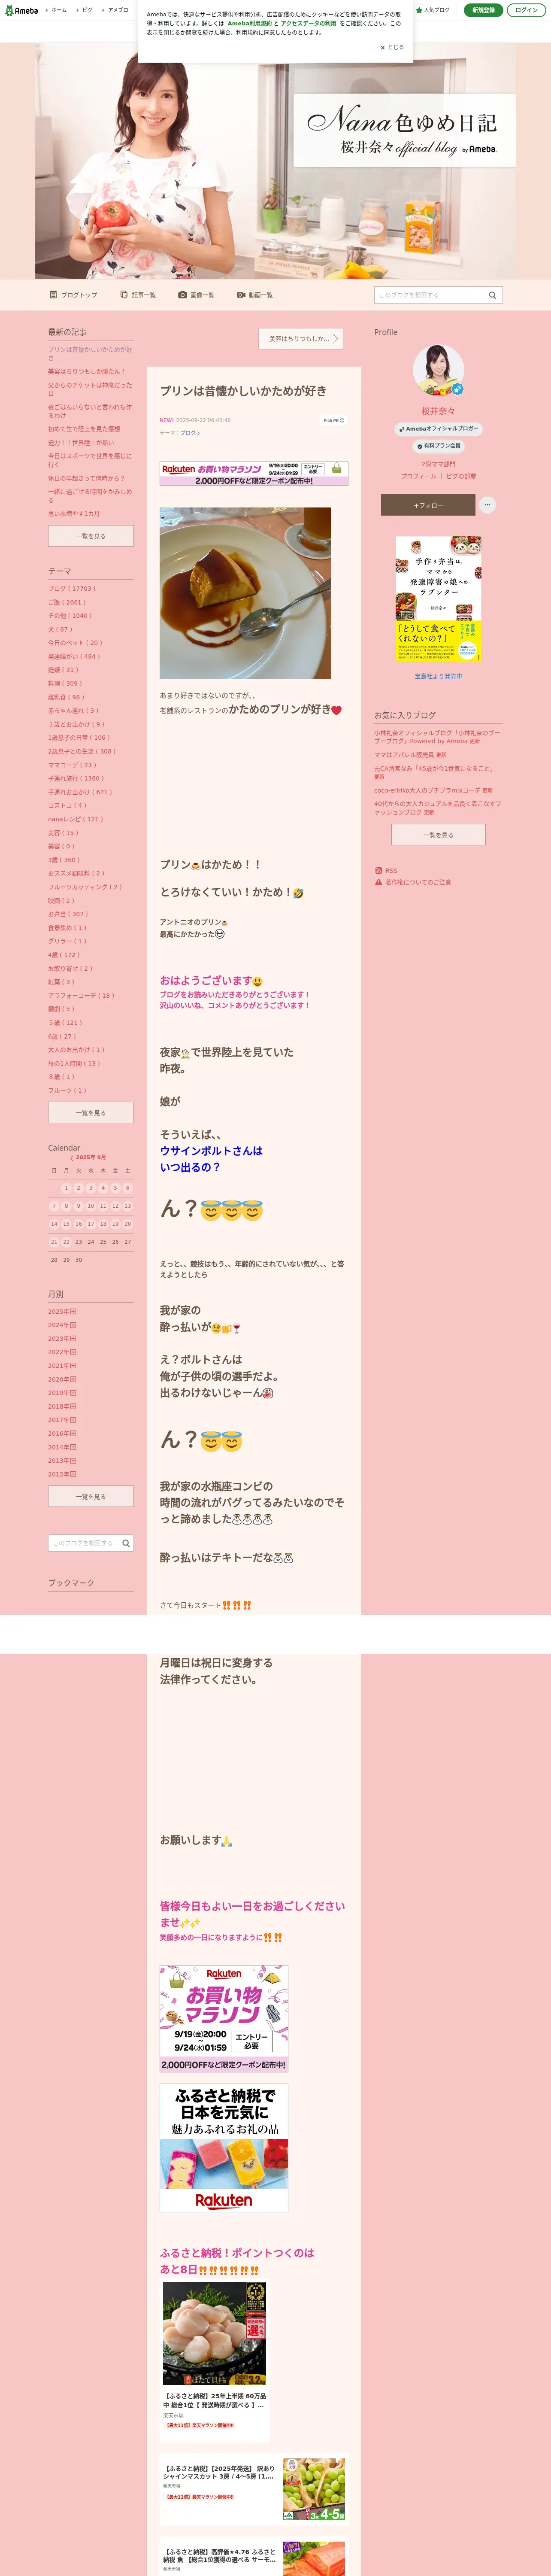Click the sidebar search magnifier icon
The height and width of the screenshot is (2576, 551).
pos(126,1543)
